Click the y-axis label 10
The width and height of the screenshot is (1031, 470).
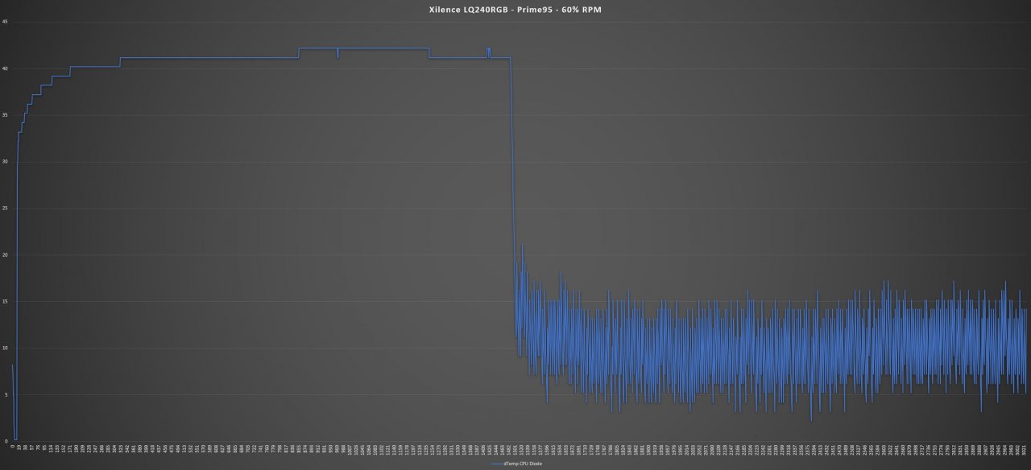click(6, 348)
